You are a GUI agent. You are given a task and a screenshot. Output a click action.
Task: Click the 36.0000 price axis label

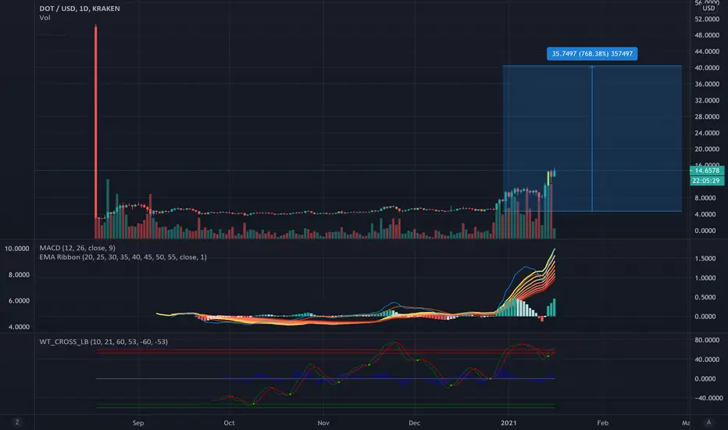point(707,84)
